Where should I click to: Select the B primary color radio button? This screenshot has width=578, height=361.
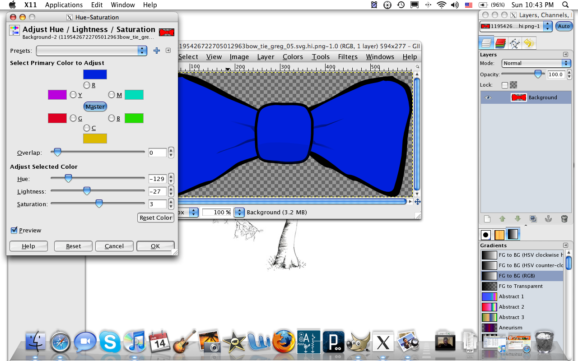(x=112, y=118)
